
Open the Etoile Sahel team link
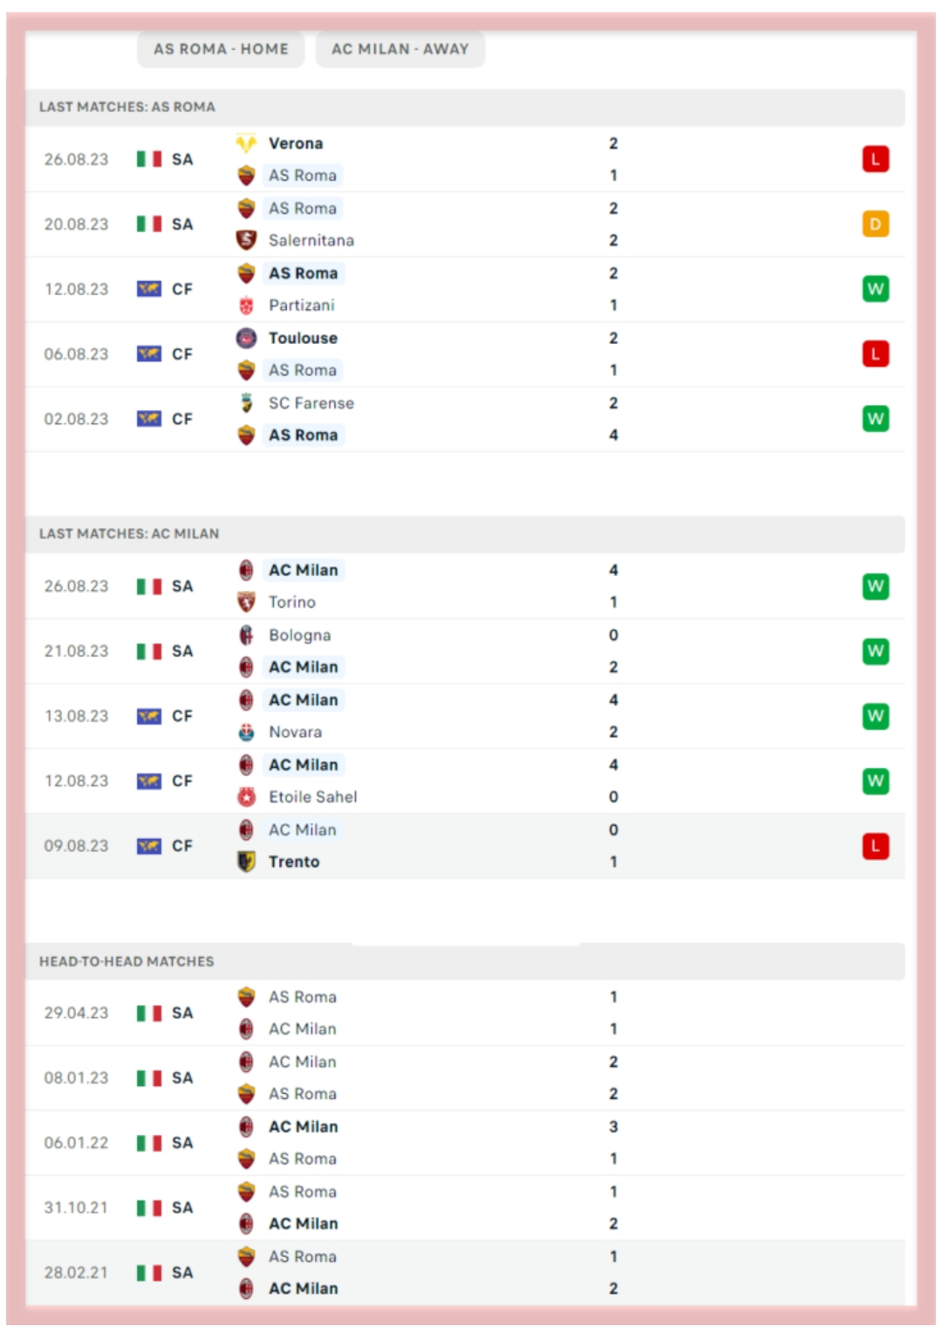click(x=312, y=797)
